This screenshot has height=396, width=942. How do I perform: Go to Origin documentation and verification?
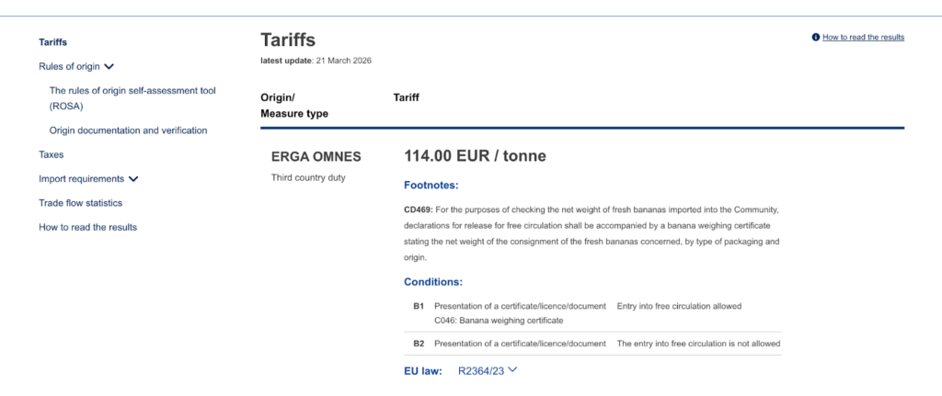click(128, 130)
